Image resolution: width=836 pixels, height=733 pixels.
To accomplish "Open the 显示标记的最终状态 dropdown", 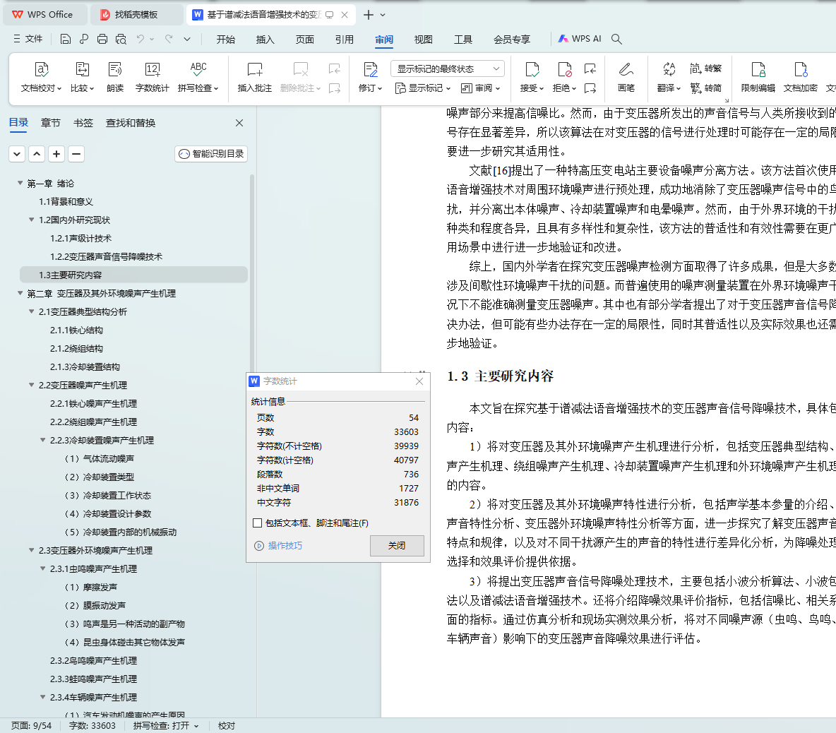I will click(x=448, y=68).
